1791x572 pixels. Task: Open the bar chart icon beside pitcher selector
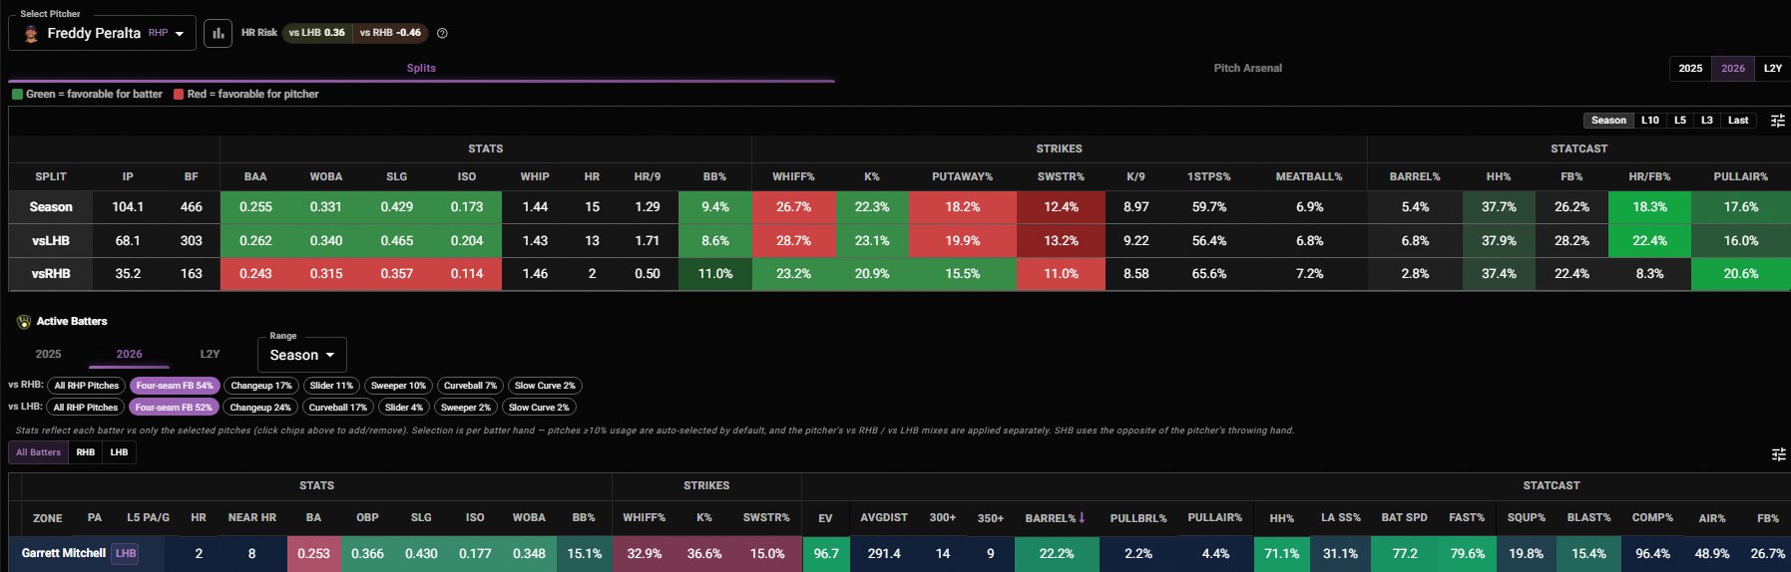[x=218, y=33]
